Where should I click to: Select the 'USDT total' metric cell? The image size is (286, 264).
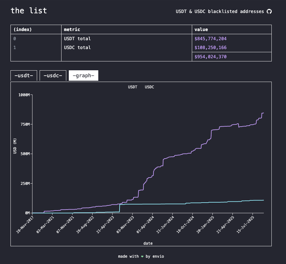tap(77, 39)
